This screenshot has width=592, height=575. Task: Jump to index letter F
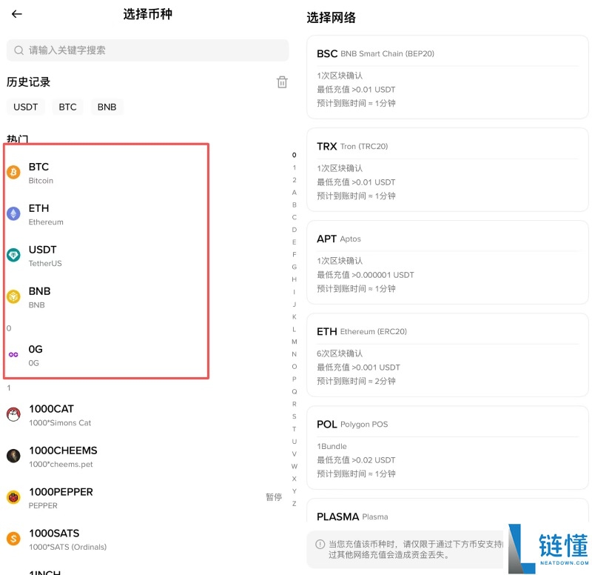294,255
